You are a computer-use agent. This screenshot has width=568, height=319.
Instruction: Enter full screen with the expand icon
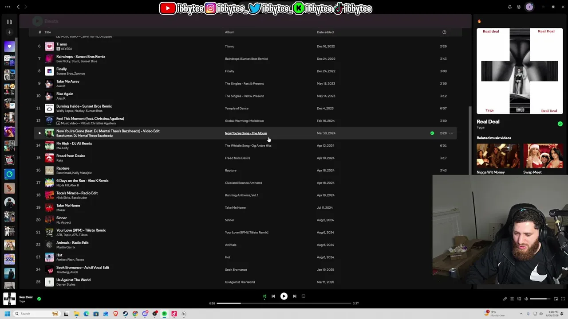coord(562,299)
